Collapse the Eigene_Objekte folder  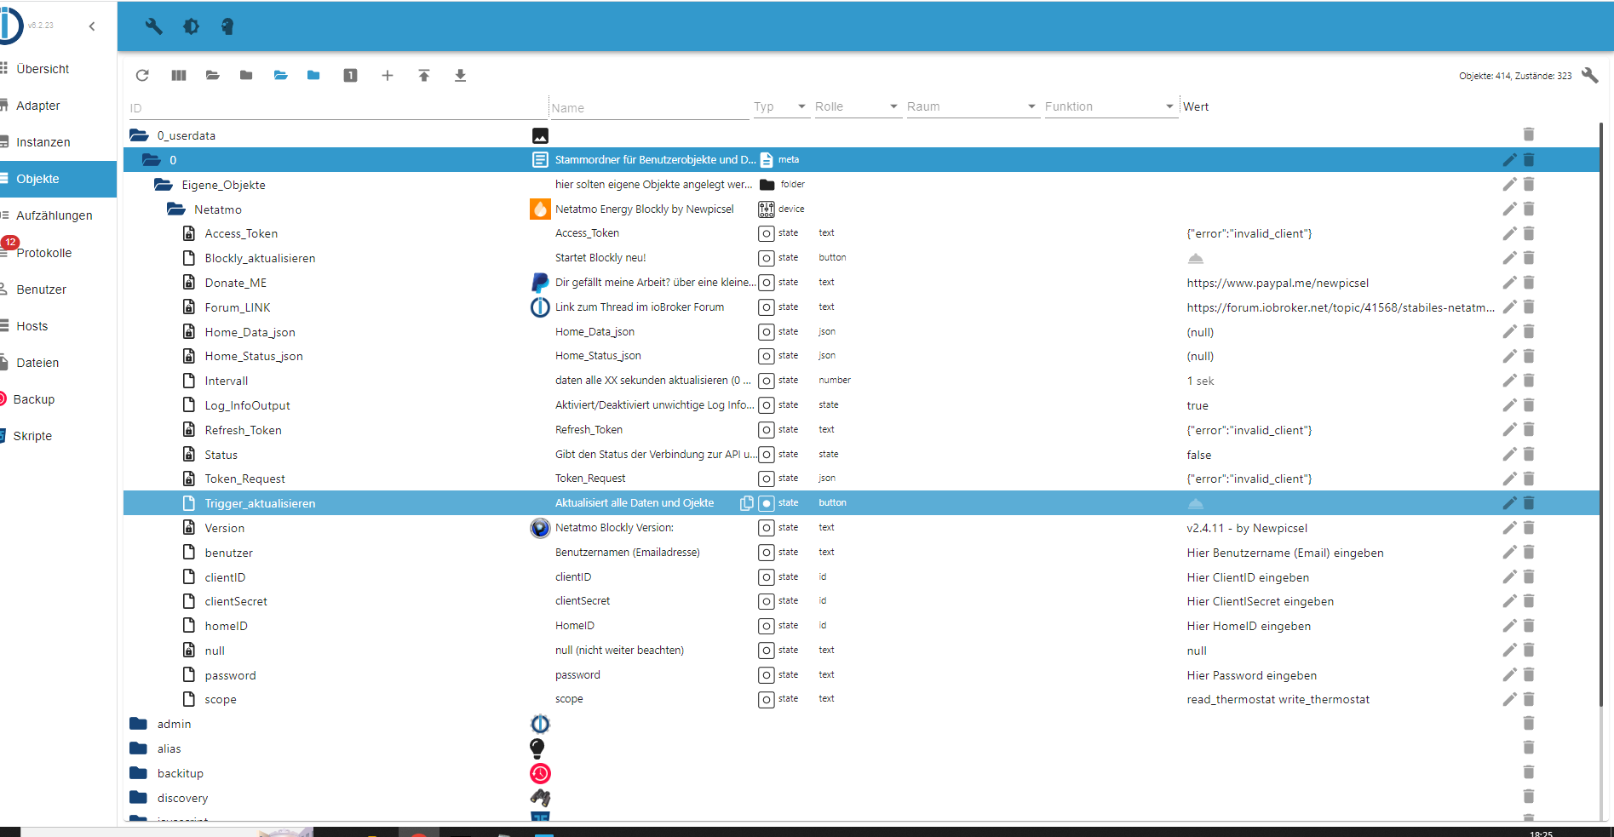(164, 185)
